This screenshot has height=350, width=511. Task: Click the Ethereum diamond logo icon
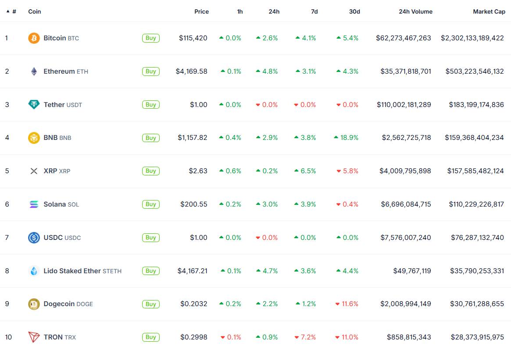tap(34, 71)
